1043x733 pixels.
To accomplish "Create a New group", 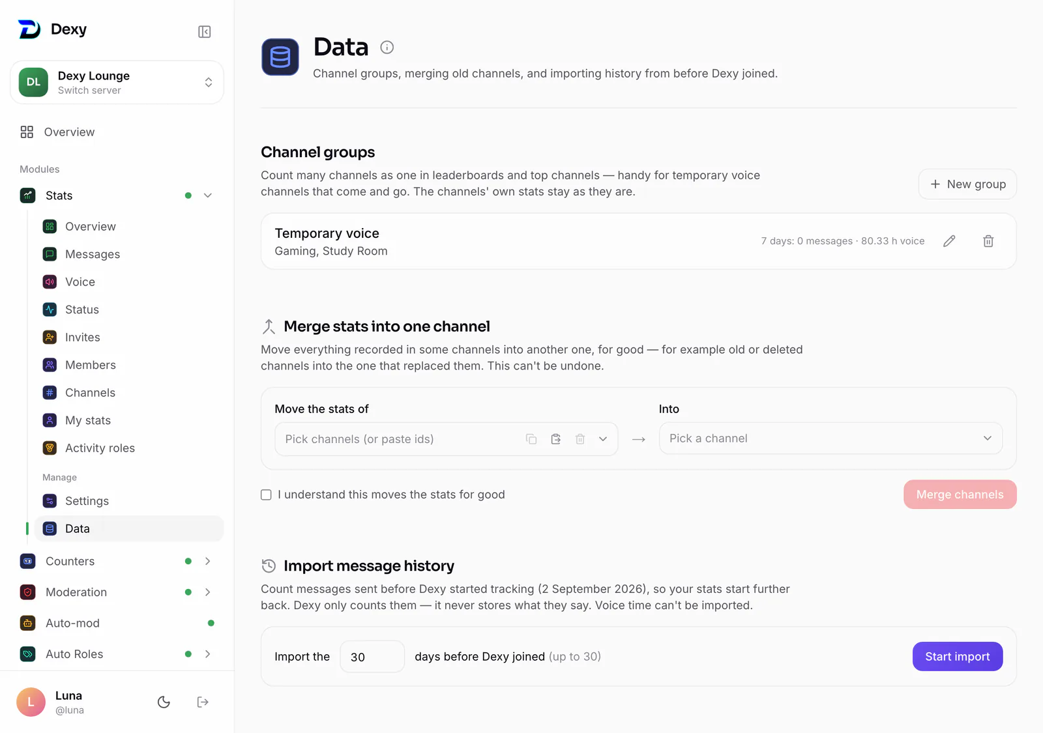I will 967,184.
